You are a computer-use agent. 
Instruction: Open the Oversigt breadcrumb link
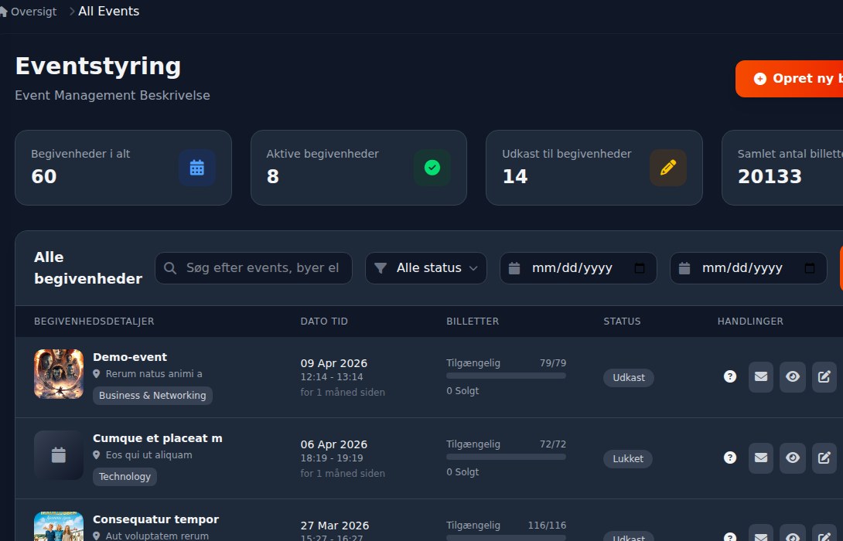[x=33, y=12]
